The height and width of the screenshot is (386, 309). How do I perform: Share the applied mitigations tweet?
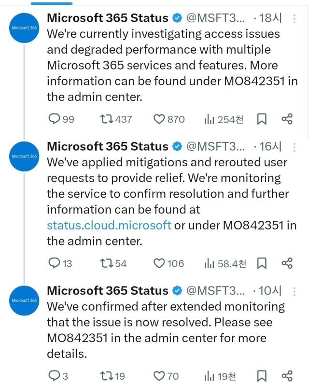(x=287, y=263)
